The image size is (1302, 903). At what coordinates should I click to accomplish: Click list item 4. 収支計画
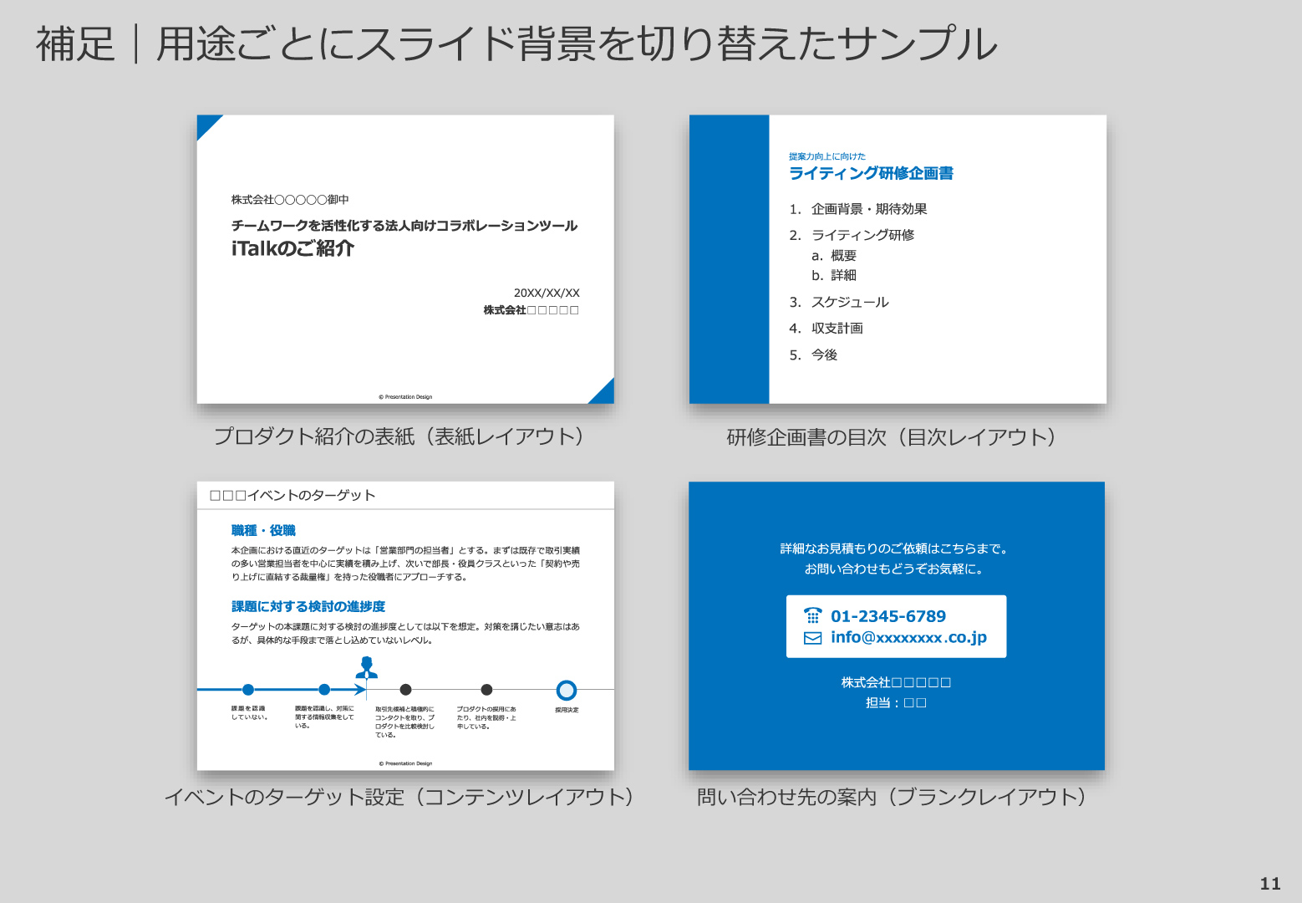pyautogui.click(x=826, y=329)
